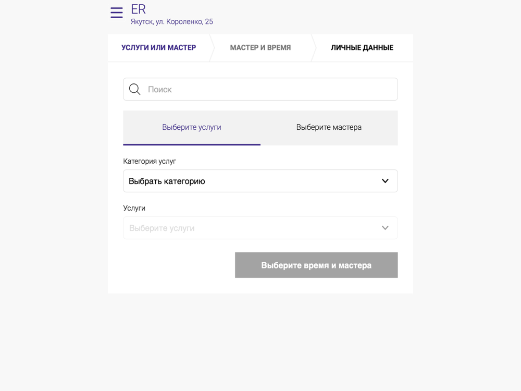Screen dimensions: 521x391
Task: Click the Услуги field label
Action: [134, 208]
